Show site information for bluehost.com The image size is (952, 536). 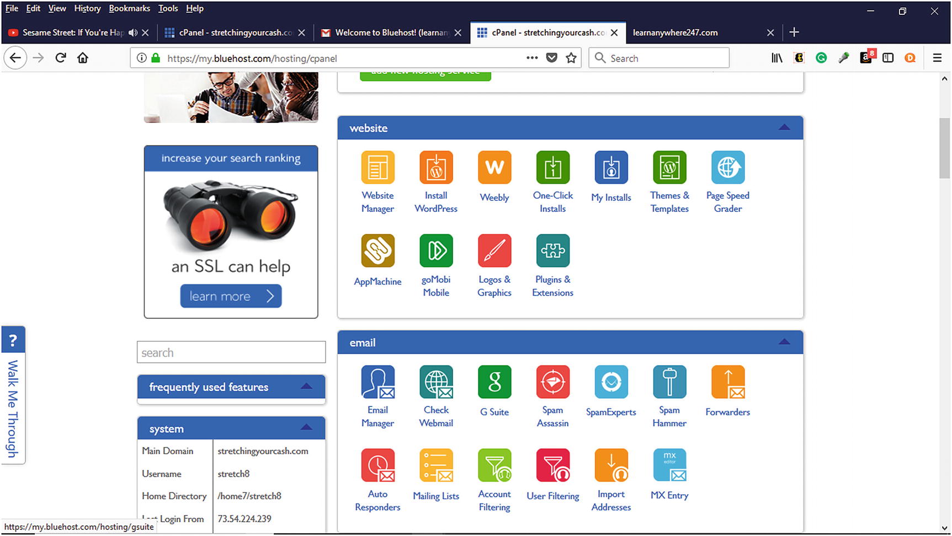pos(142,58)
